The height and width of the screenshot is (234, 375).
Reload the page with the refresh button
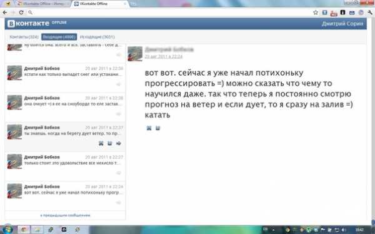pos(21,13)
